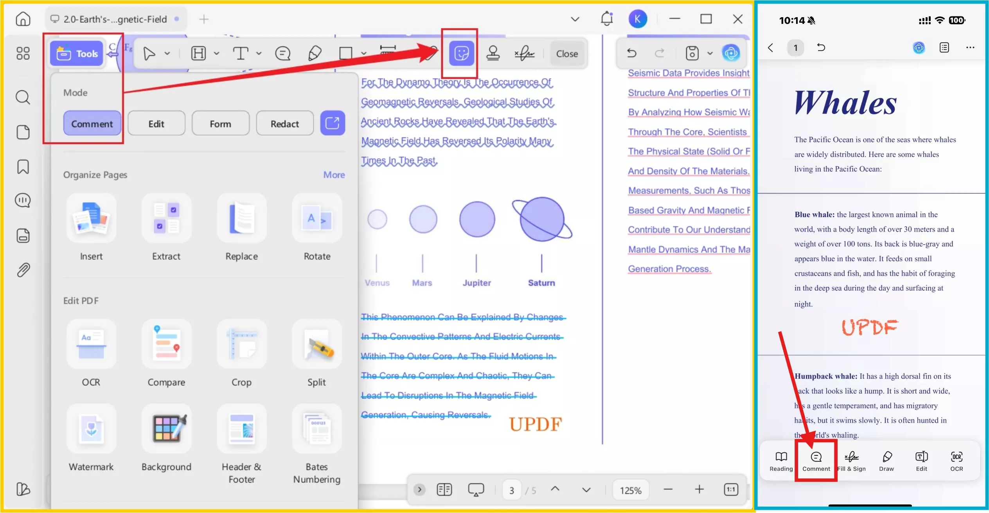Image resolution: width=989 pixels, height=513 pixels.
Task: Expand the Shape tool dropdown
Action: [364, 53]
